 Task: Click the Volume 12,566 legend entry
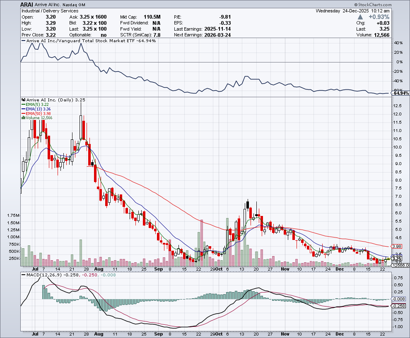tap(39, 118)
